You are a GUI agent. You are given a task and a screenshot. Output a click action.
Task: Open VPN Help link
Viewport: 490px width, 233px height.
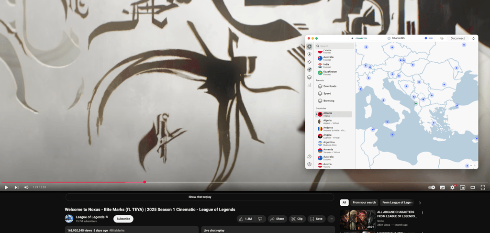pyautogui.click(x=428, y=38)
